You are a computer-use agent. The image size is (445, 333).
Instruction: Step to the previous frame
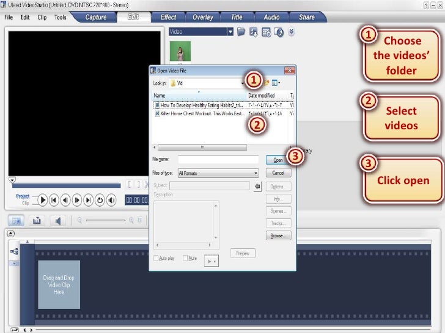click(65, 200)
